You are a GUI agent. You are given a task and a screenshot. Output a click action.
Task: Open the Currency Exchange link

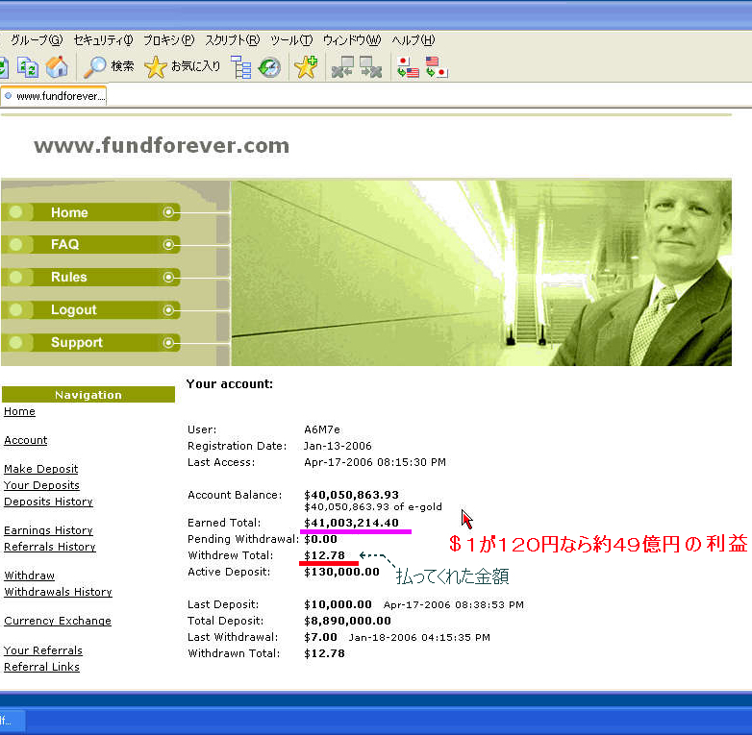[x=58, y=621]
